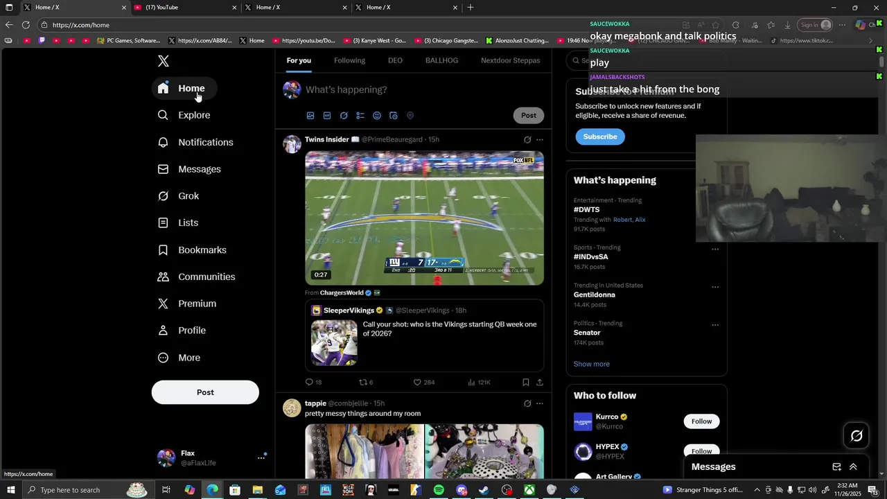Open options for Gentildonna trend

715,287
